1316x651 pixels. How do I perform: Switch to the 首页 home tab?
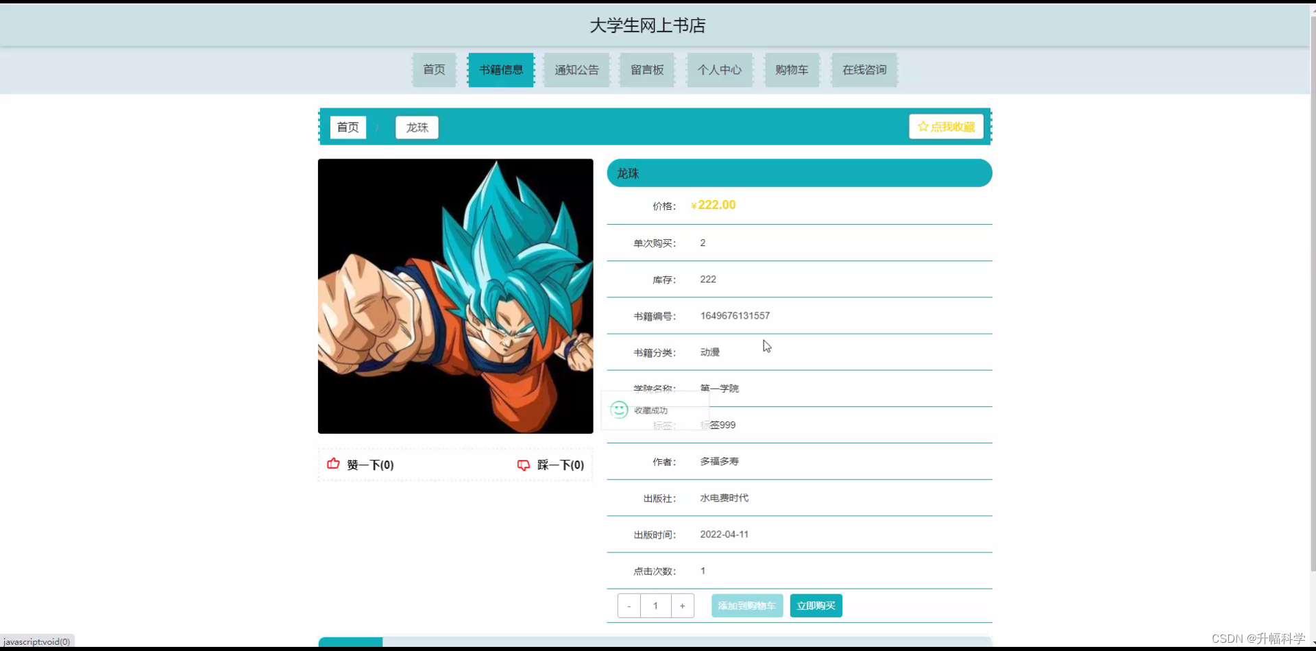434,69
